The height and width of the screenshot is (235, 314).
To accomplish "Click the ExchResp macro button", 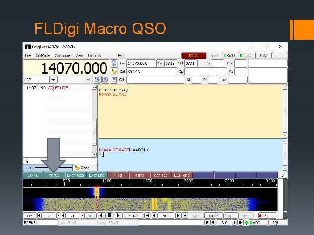I will (75, 175).
